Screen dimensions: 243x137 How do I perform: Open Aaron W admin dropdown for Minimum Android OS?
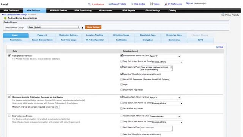click(x=165, y=97)
